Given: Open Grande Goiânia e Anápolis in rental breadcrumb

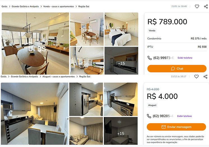Looking at the screenshot, I should tap(24, 76).
